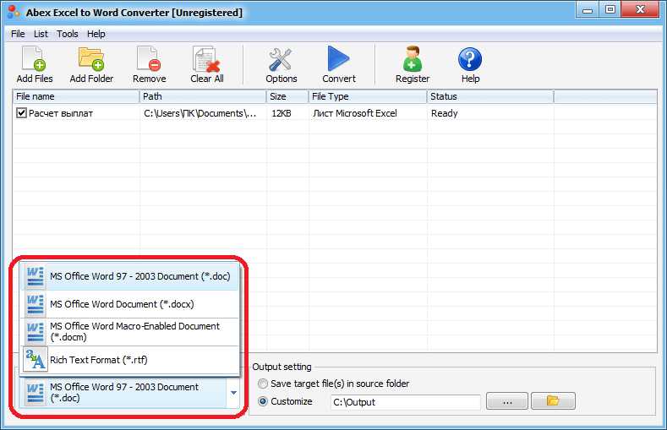Select the Customize radio button
Image resolution: width=667 pixels, height=430 pixels.
click(263, 401)
